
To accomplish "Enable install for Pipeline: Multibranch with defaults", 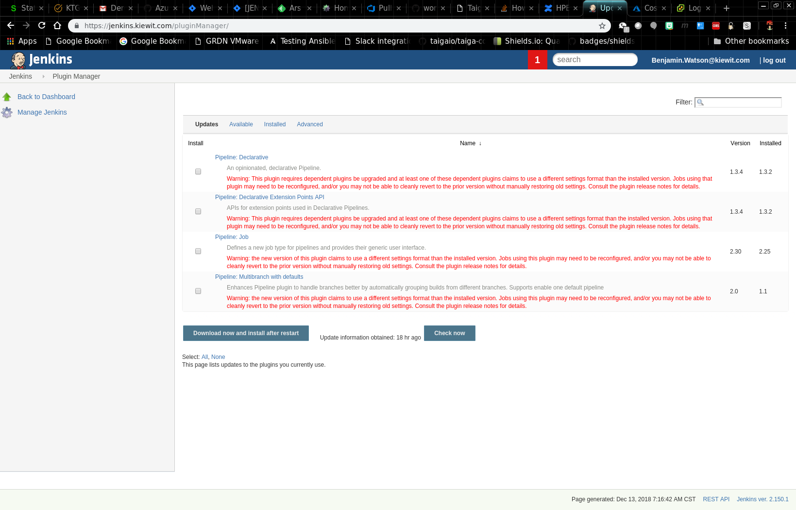I will [198, 291].
